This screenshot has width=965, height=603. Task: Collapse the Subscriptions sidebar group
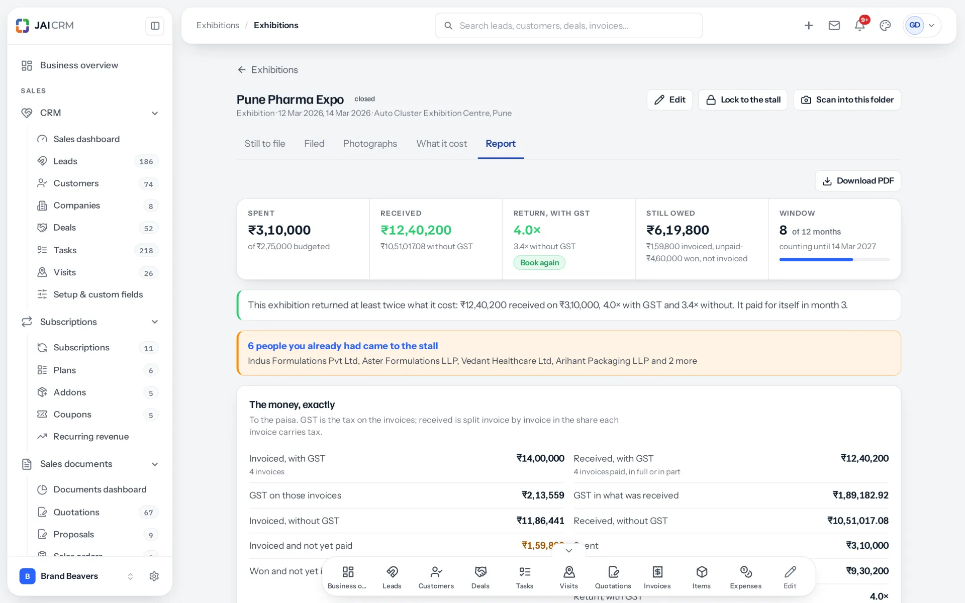tap(155, 322)
